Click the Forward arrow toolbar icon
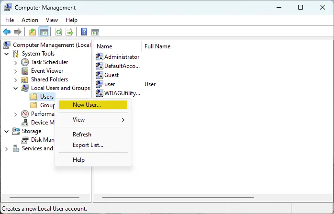The width and height of the screenshot is (334, 214). (x=18, y=32)
